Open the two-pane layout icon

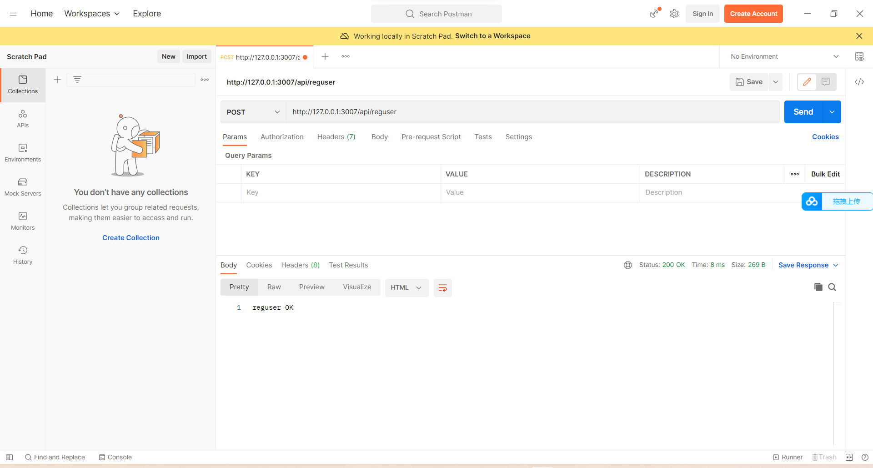click(849, 457)
